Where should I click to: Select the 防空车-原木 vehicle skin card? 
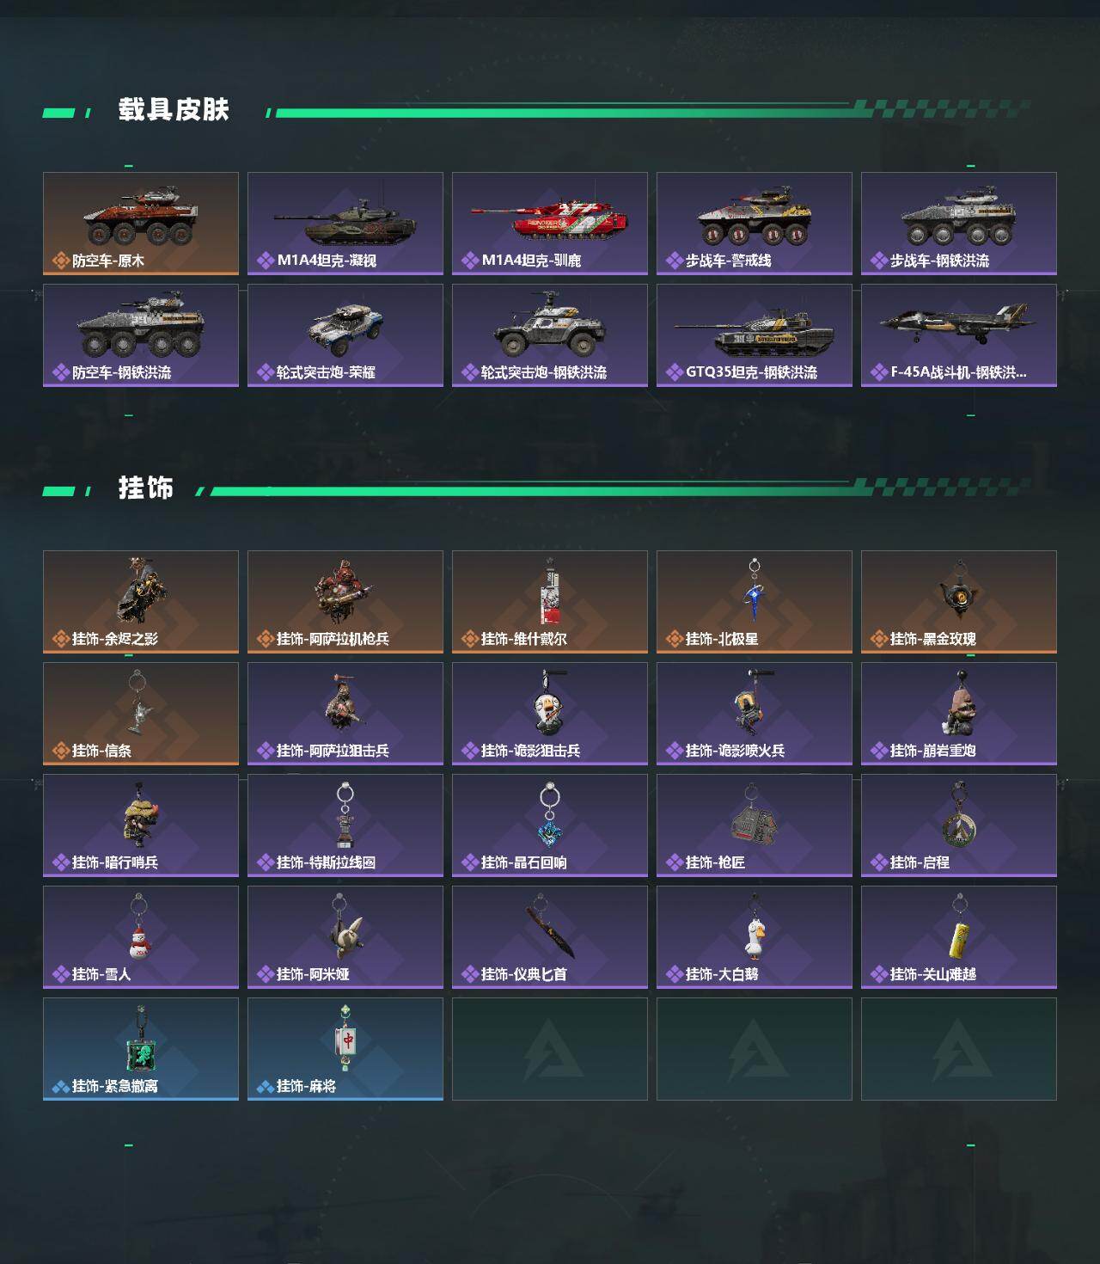click(x=141, y=224)
